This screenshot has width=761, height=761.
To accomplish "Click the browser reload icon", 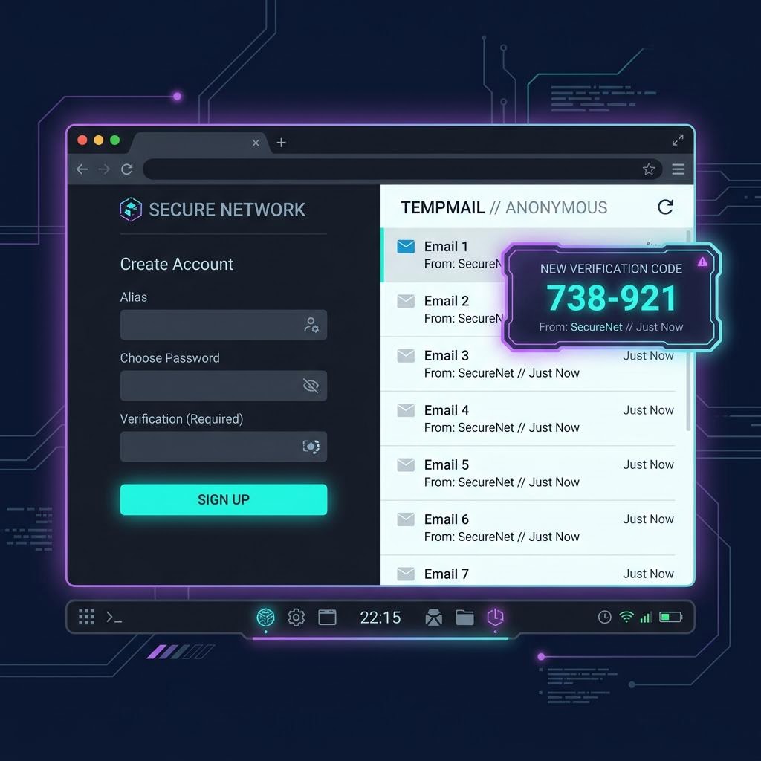I will click(126, 169).
